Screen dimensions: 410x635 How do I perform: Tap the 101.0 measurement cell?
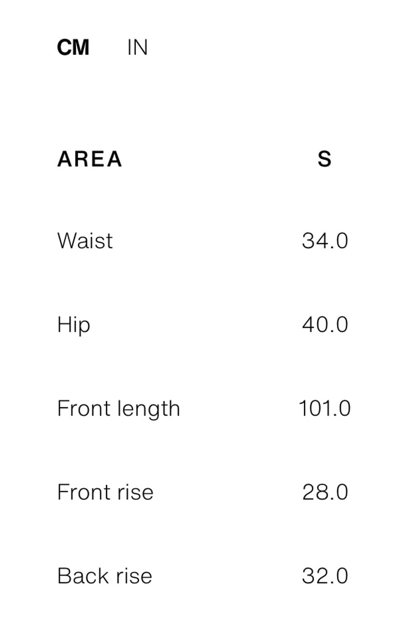tap(325, 409)
